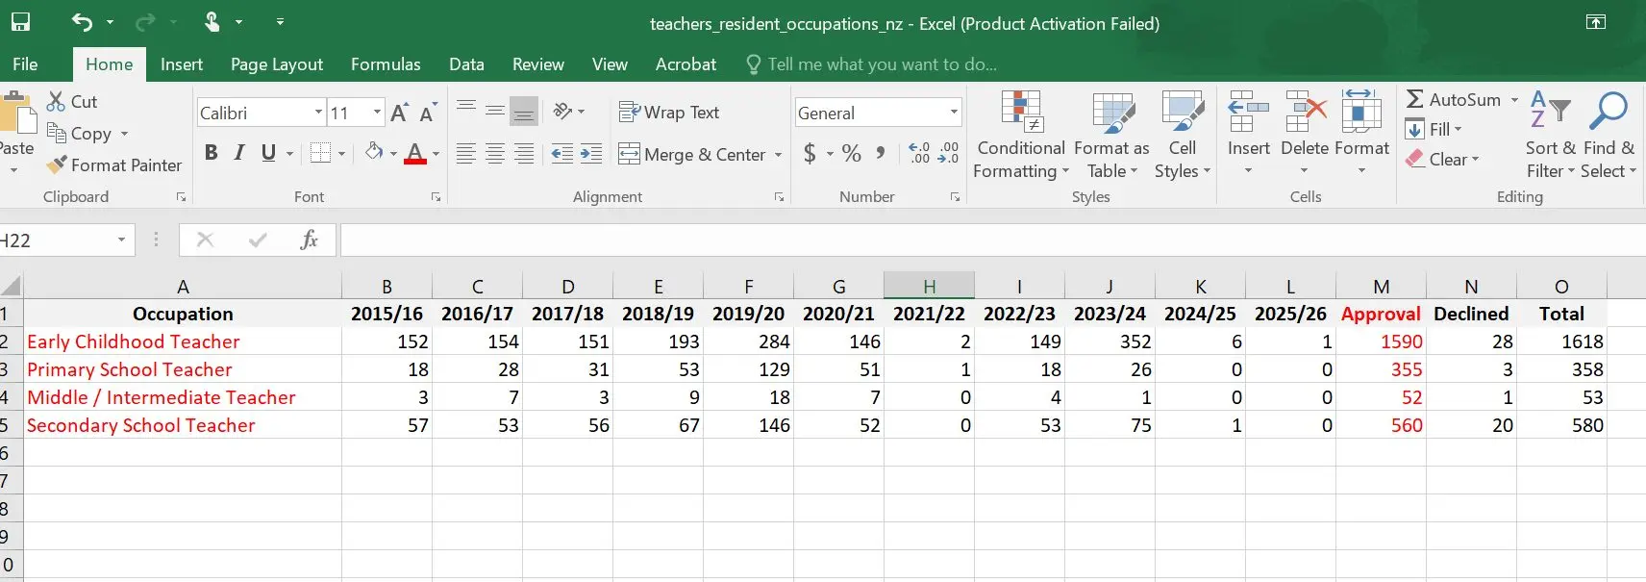Expand the Merge & Center dropdown arrow
Screen dimensions: 1646x582
(x=778, y=155)
